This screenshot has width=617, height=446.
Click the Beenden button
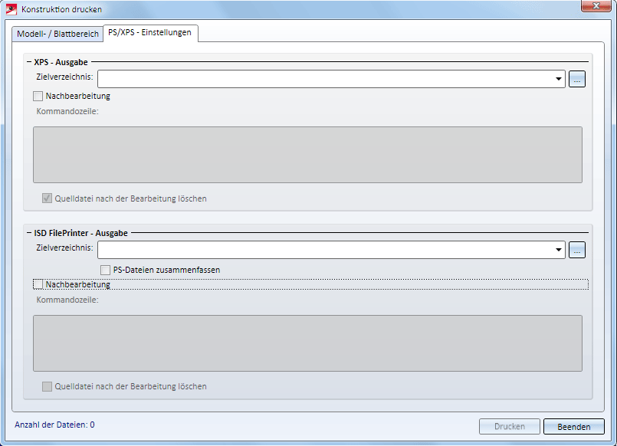pyautogui.click(x=573, y=427)
